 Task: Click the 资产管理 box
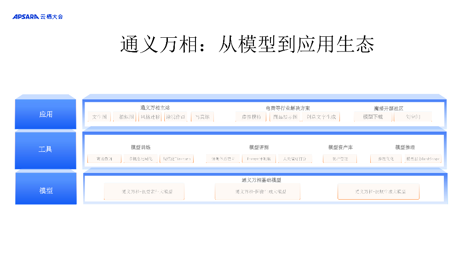[x=340, y=159]
